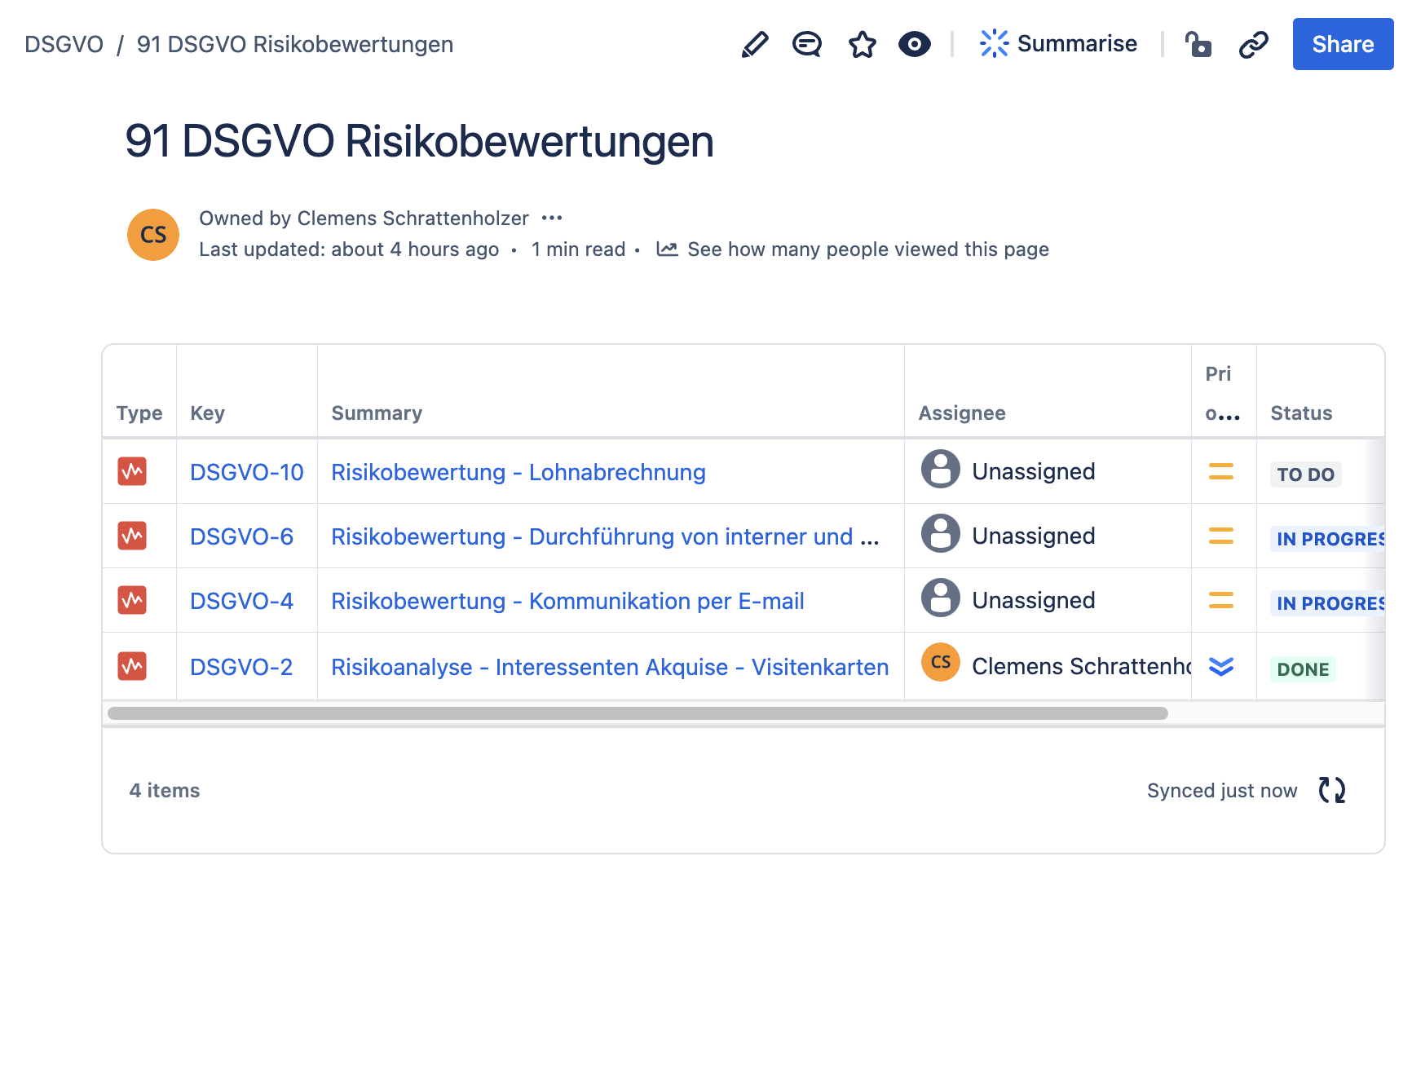1412x1068 pixels.
Task: Click the pencil edit page icon
Action: [755, 44]
